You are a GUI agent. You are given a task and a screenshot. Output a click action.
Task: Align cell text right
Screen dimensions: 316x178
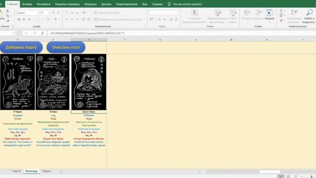(x=77, y=19)
